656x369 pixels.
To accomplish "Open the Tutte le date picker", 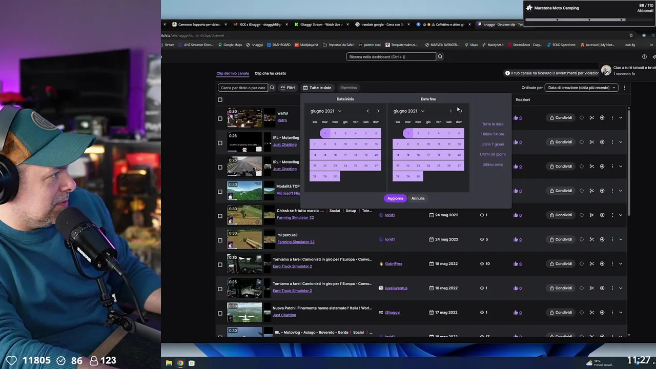I will (317, 88).
